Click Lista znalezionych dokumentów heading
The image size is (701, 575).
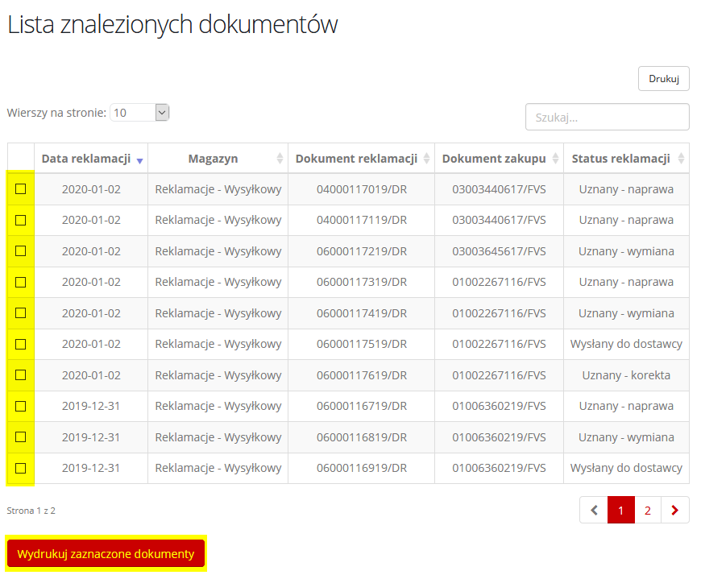coord(172,25)
